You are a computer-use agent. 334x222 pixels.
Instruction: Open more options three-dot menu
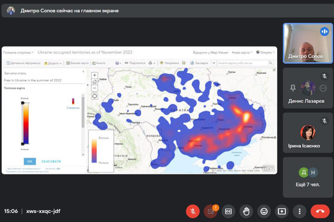point(299,211)
